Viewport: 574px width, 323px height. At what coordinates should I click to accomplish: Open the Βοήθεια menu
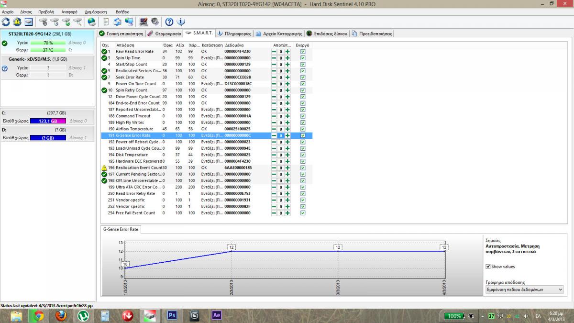click(122, 11)
